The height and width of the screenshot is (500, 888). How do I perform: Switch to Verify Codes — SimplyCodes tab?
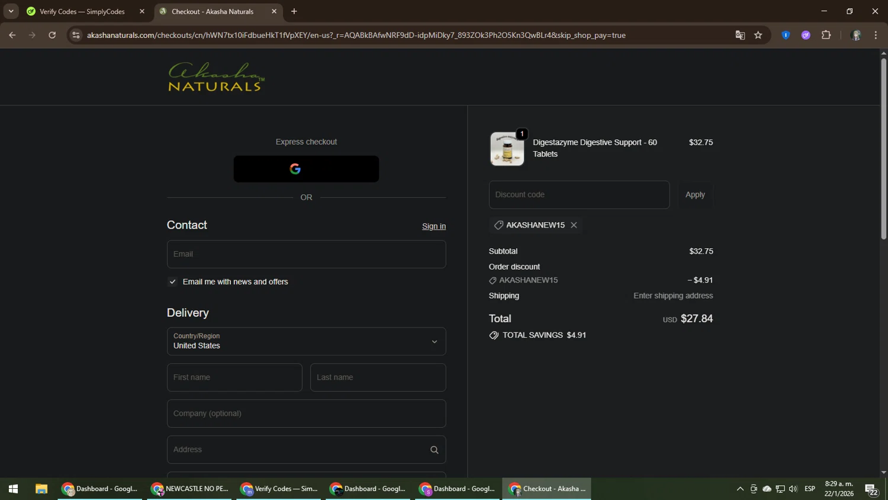tap(82, 11)
